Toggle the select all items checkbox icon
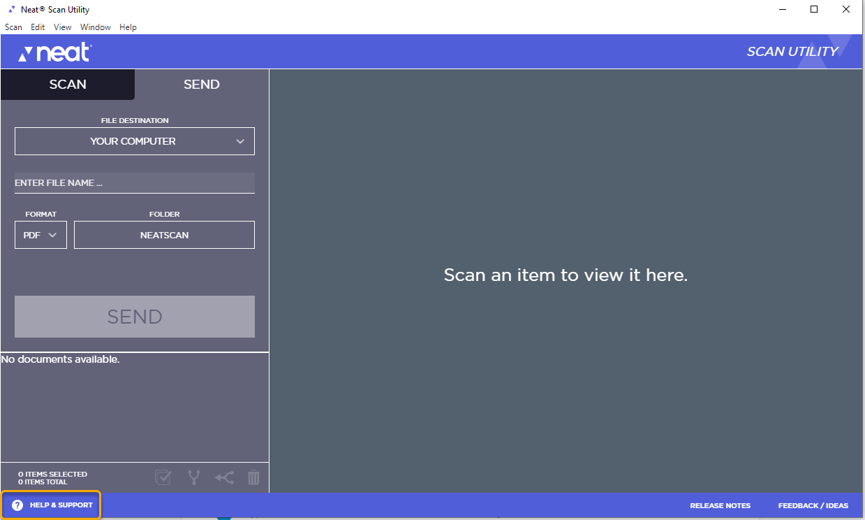The width and height of the screenshot is (865, 520). pos(163,477)
